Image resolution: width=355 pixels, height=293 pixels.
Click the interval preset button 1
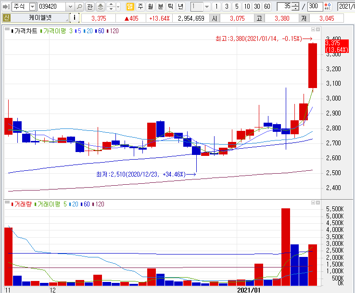coord(216,7)
